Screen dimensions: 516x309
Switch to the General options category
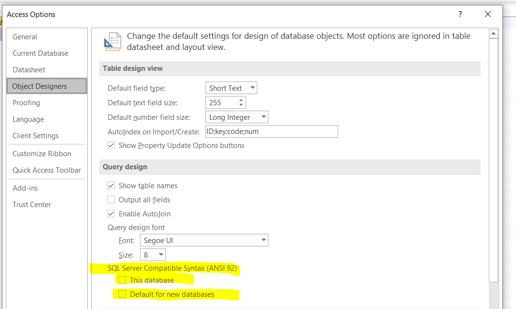pyautogui.click(x=25, y=37)
